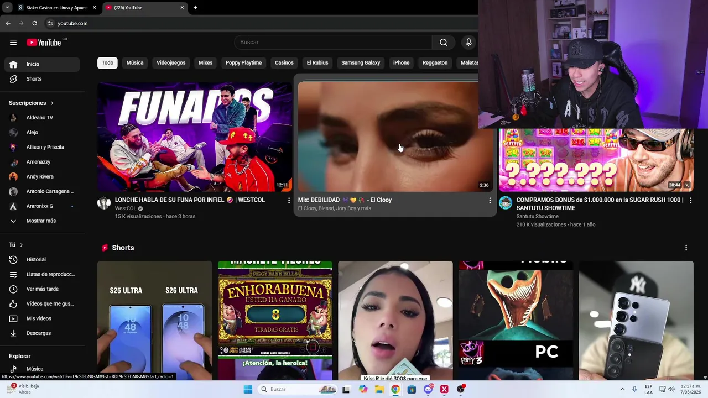This screenshot has height=398, width=708.
Task: Open the Antronixx G channel
Action: click(x=42, y=206)
